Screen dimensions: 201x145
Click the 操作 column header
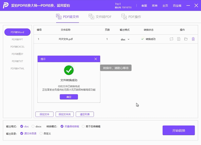[x=182, y=30]
